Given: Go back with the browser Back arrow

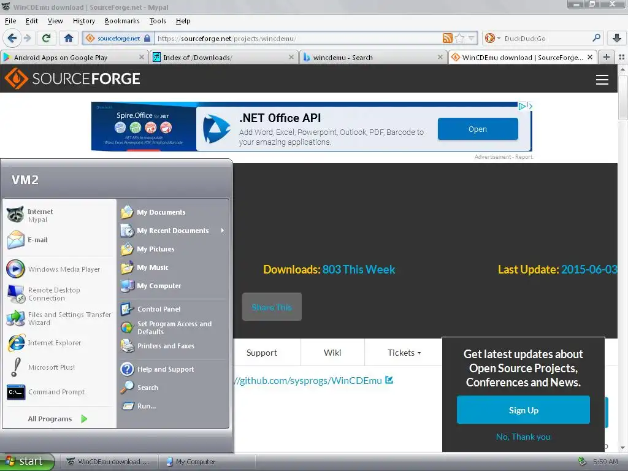Looking at the screenshot, I should [12, 39].
